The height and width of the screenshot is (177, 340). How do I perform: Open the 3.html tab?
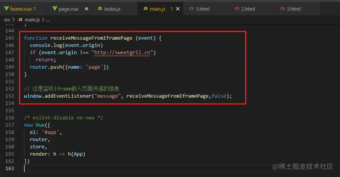(294, 9)
